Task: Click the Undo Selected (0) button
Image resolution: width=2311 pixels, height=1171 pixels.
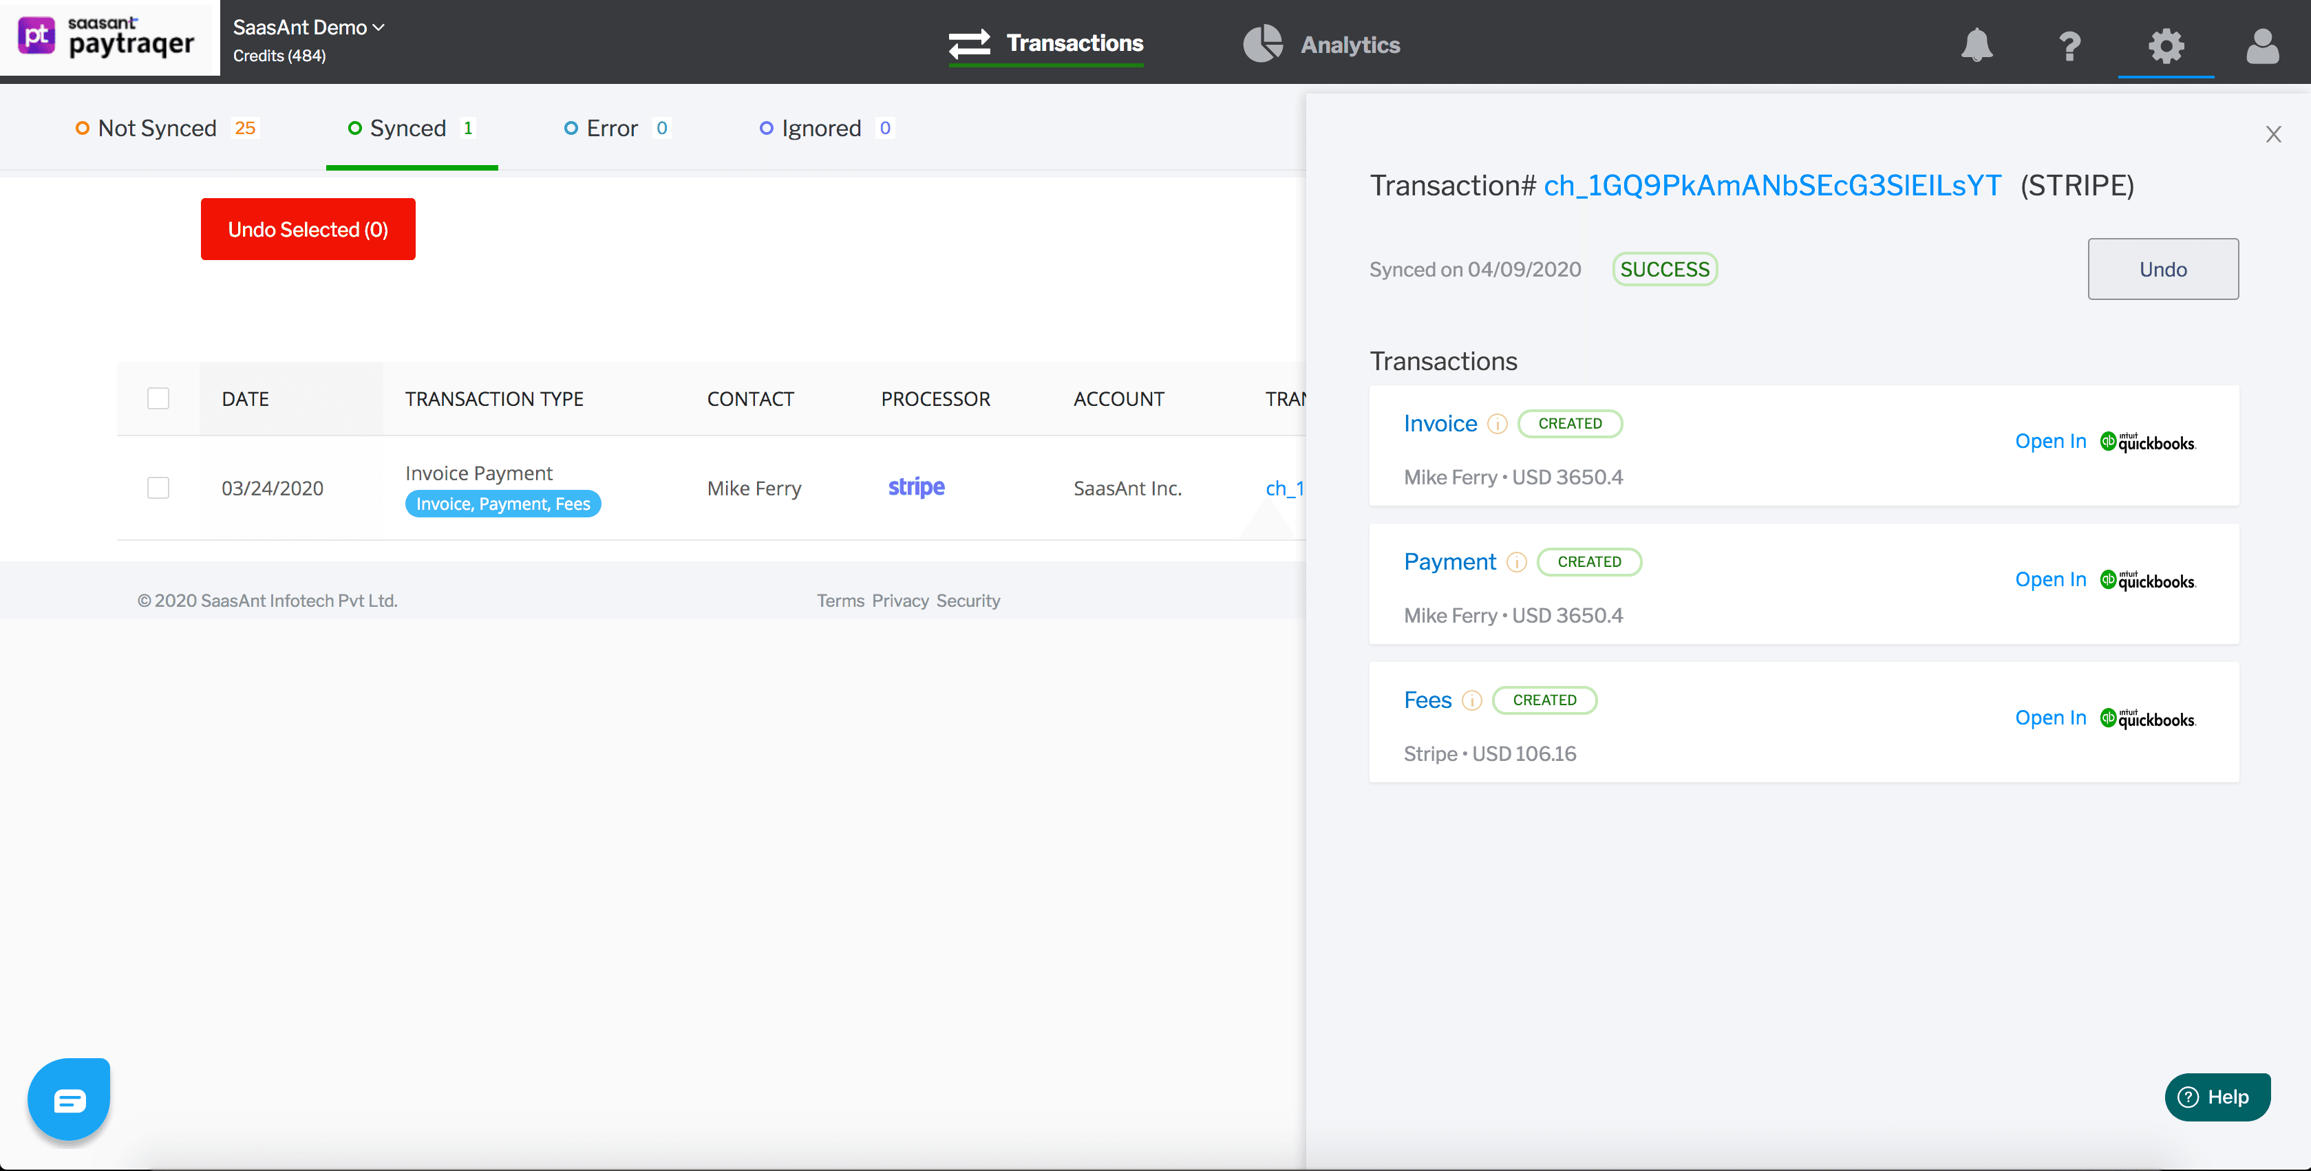Action: [x=308, y=230]
